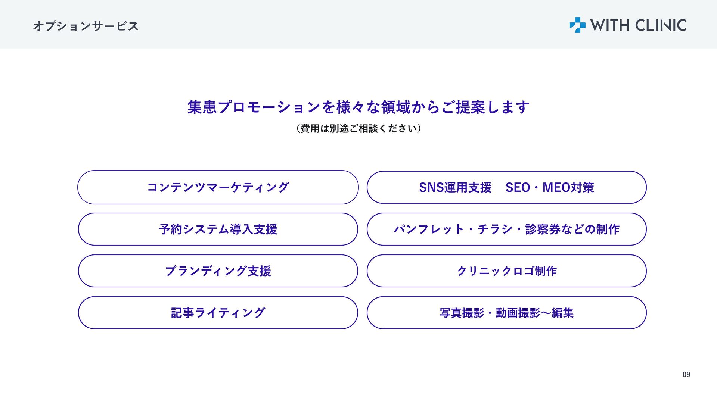
Task: Click パンフレット・チラシ・診察券などの制作 box
Action: [x=507, y=229]
